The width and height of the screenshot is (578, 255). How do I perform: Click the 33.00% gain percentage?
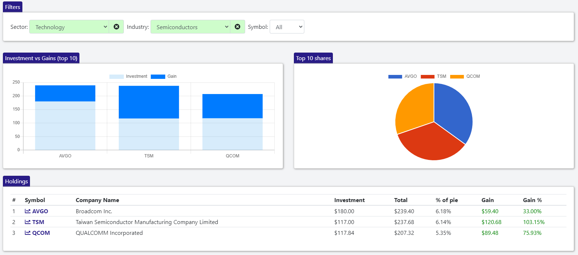click(x=532, y=211)
